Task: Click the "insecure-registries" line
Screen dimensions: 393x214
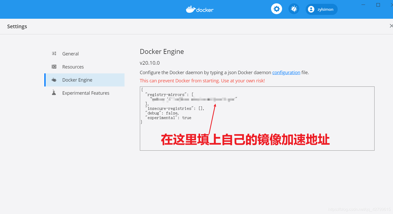Action: coord(175,109)
